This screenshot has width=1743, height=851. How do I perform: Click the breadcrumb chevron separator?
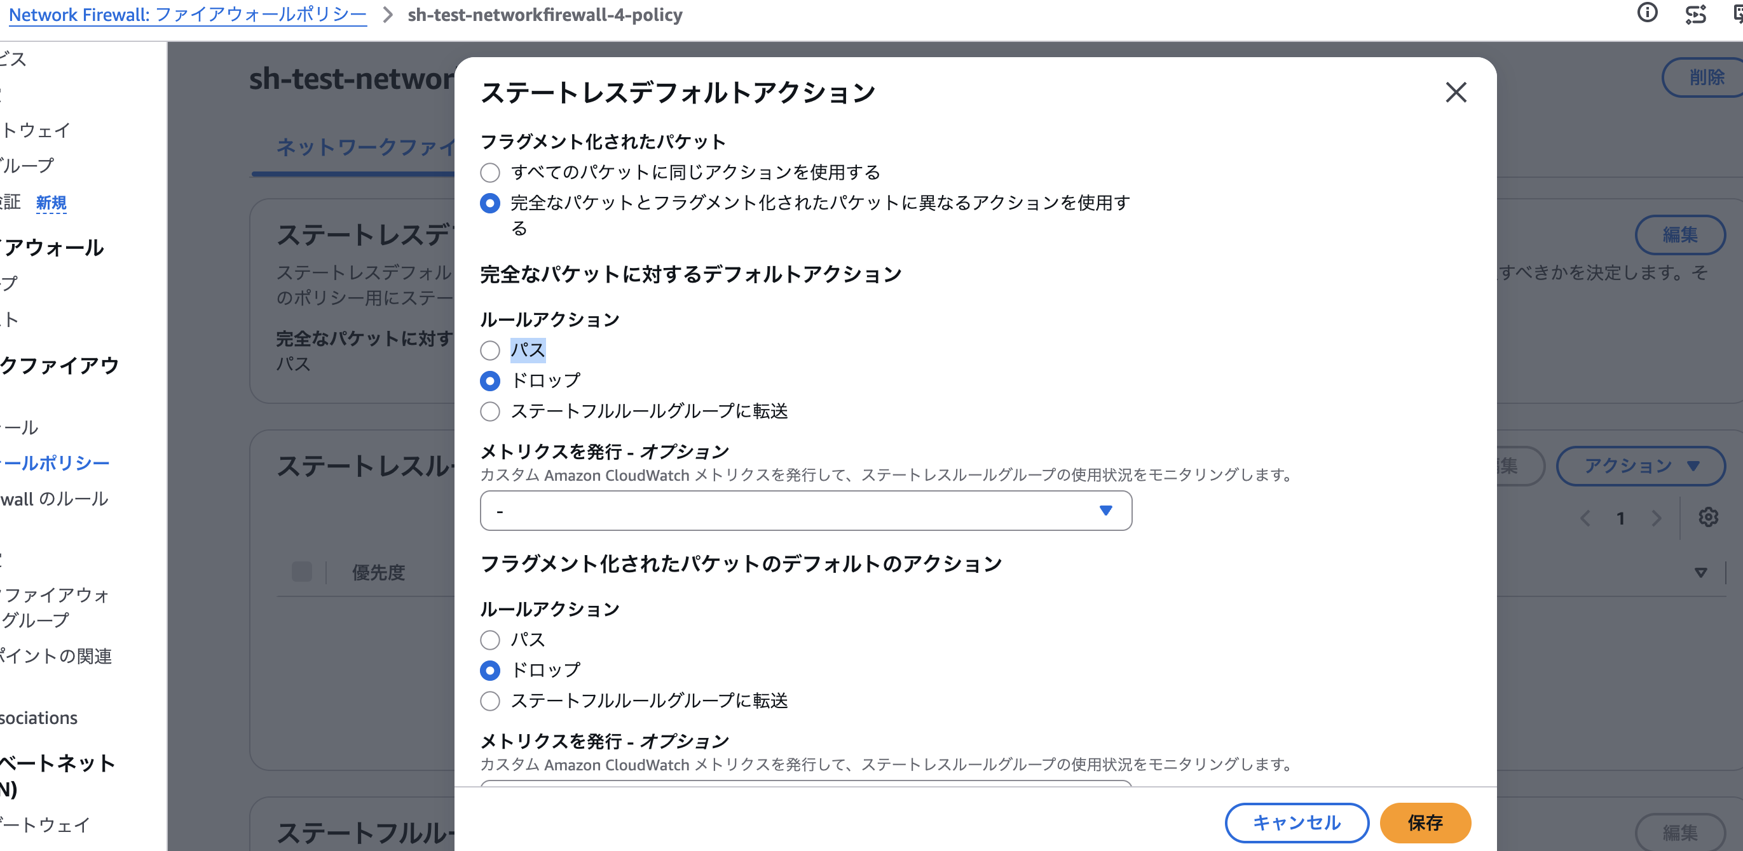pos(388,15)
